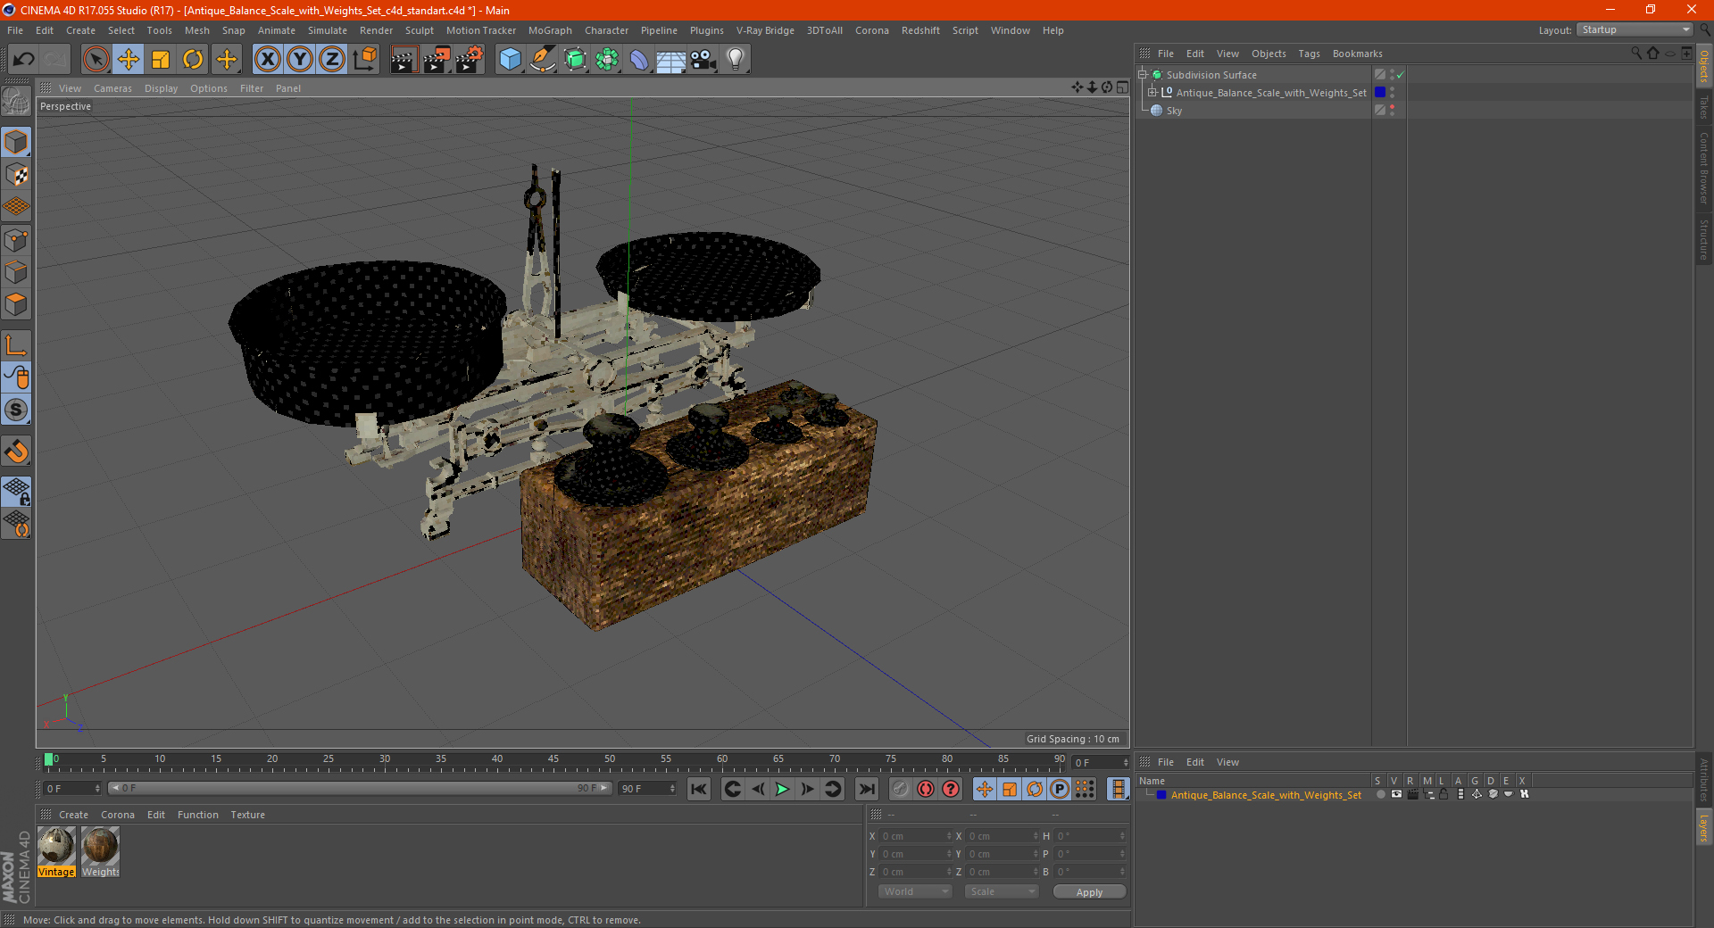Viewport: 1714px width, 928px height.
Task: Switch to Model mode
Action: point(16,143)
